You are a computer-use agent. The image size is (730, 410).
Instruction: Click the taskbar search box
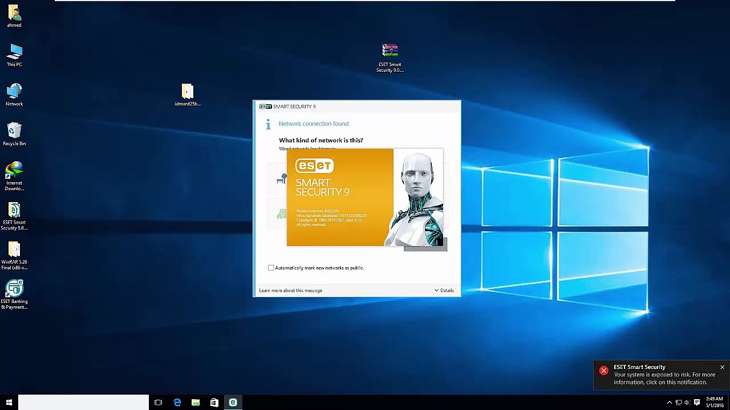pyautogui.click(x=83, y=403)
